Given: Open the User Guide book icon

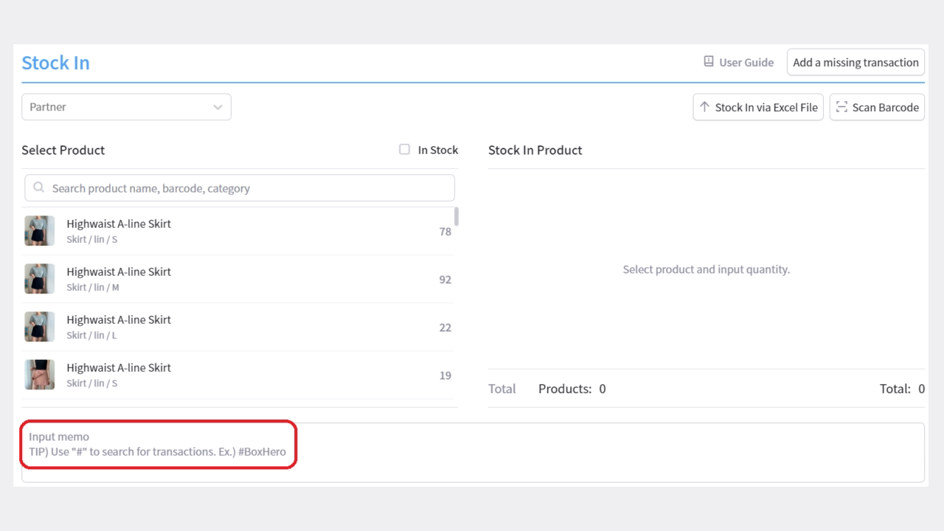Looking at the screenshot, I should tap(709, 62).
